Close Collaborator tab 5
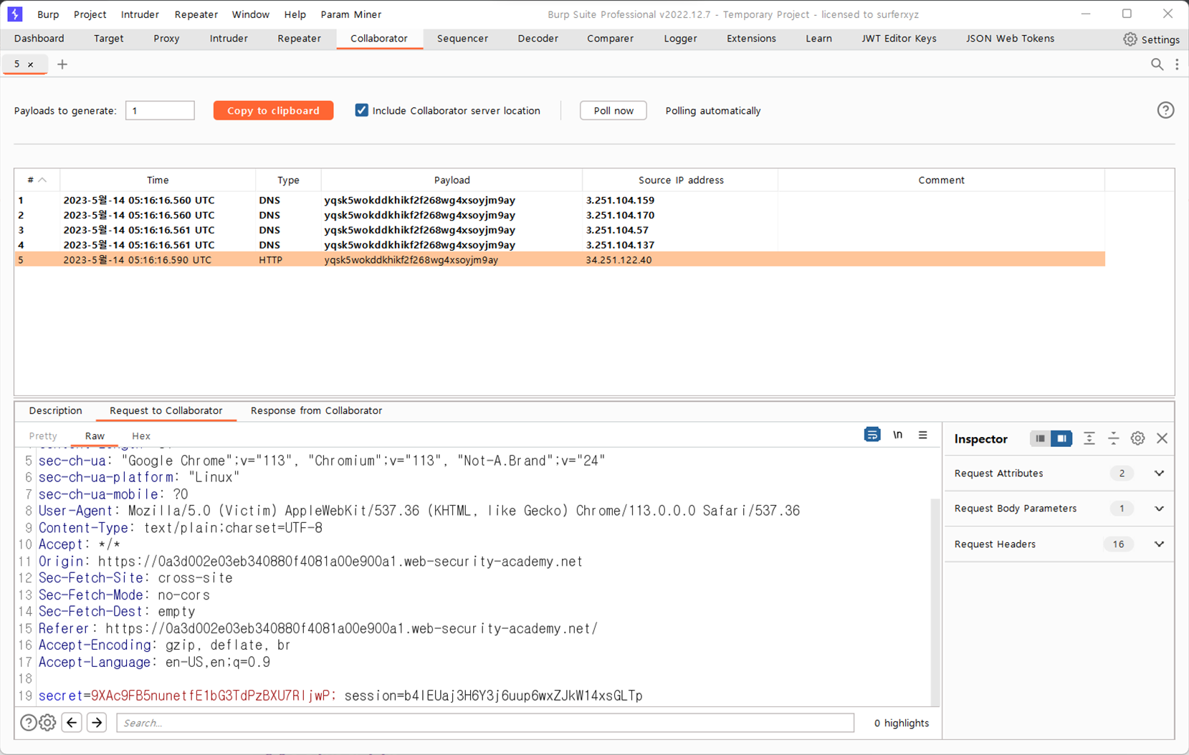Image resolution: width=1189 pixels, height=755 pixels. [x=31, y=64]
